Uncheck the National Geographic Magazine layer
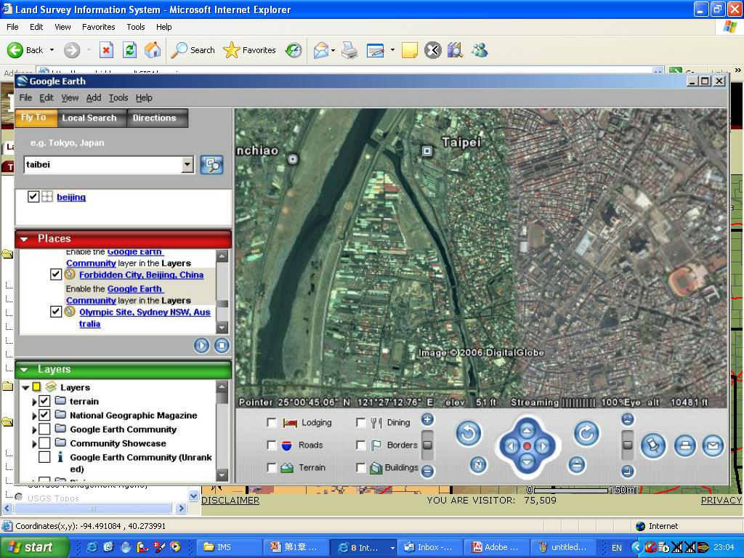The image size is (744, 558). click(x=44, y=415)
